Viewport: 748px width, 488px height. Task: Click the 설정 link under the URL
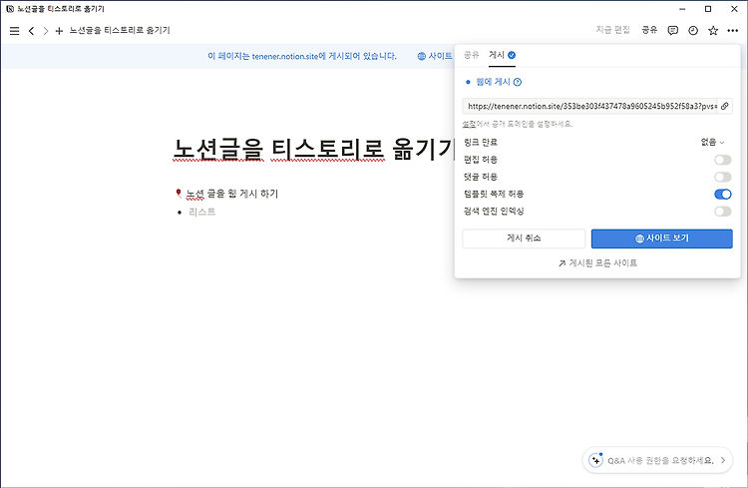[x=469, y=124]
